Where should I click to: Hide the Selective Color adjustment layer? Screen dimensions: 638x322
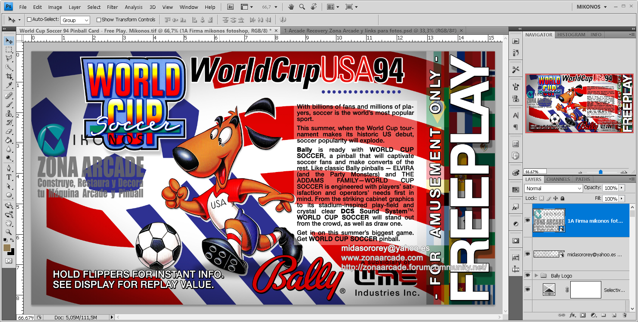pyautogui.click(x=527, y=290)
